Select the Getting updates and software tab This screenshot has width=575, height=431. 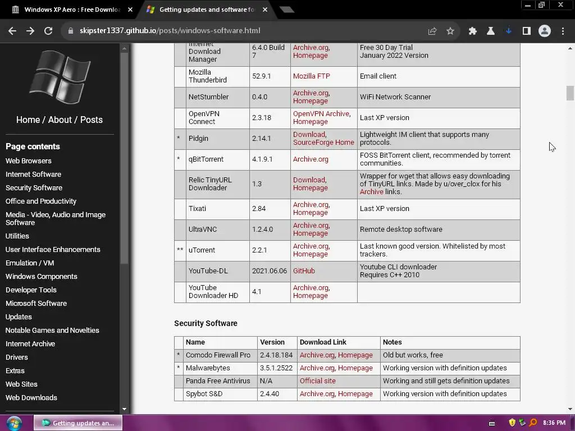206,10
